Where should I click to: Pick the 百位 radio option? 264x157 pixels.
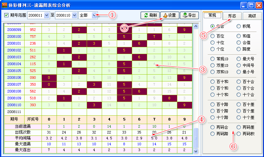[x=213, y=36]
